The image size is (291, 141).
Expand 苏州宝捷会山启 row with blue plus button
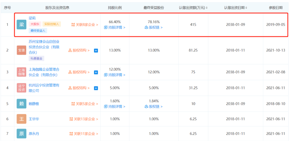click(x=96, y=50)
